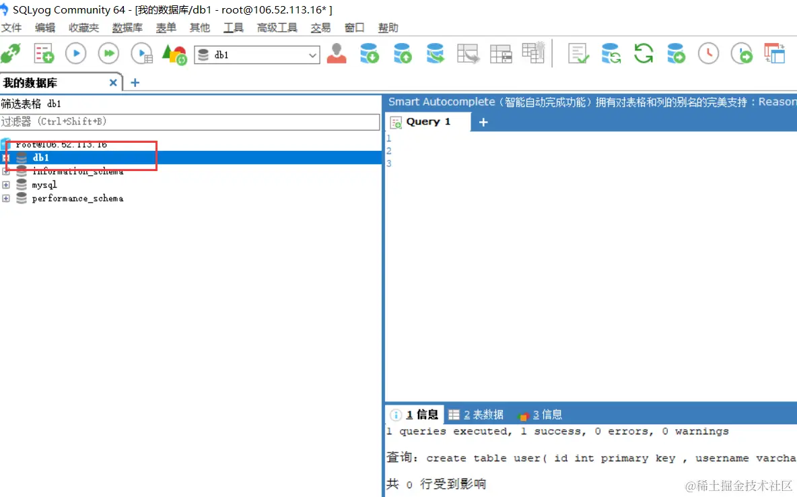Add a new connection tab with plus
The image size is (797, 497).
pos(135,82)
